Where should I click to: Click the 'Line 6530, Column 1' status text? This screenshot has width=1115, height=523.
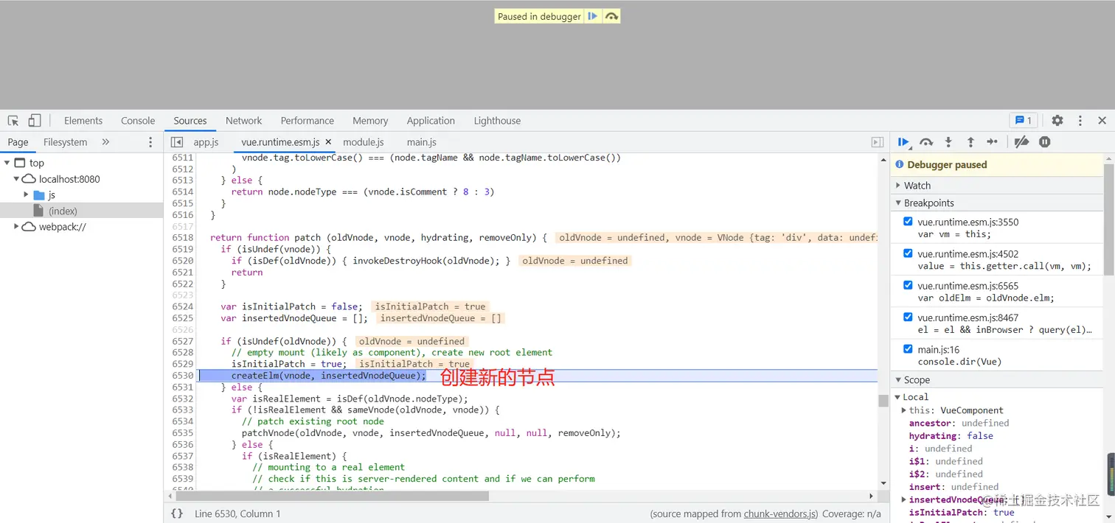(237, 513)
